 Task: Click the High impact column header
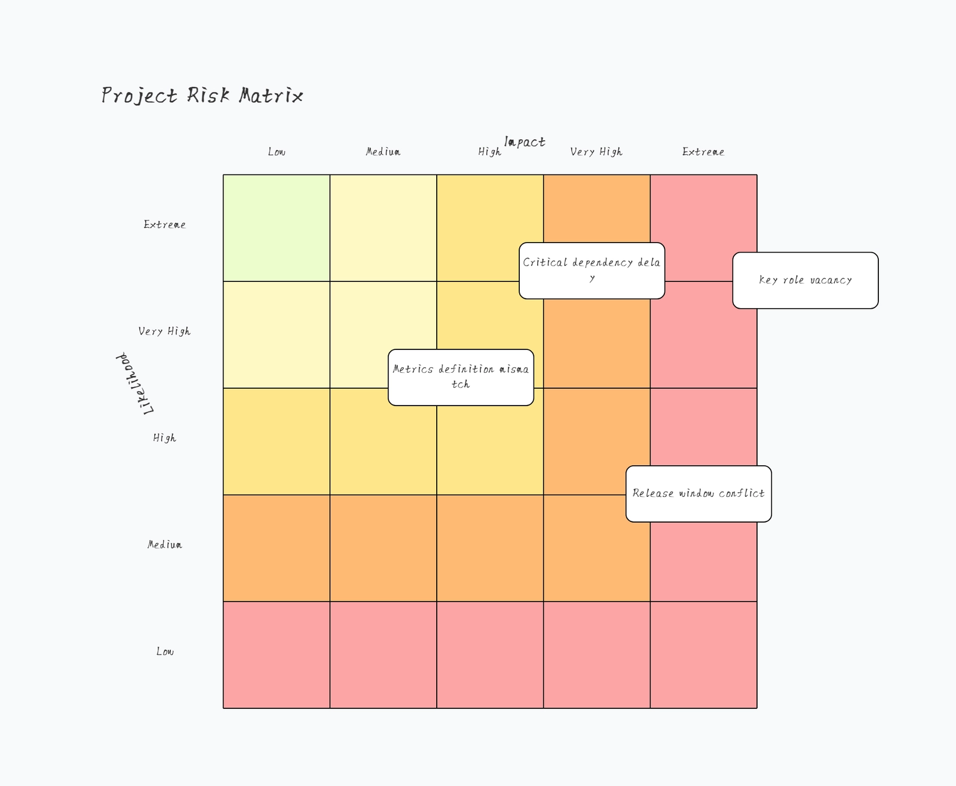(x=488, y=152)
